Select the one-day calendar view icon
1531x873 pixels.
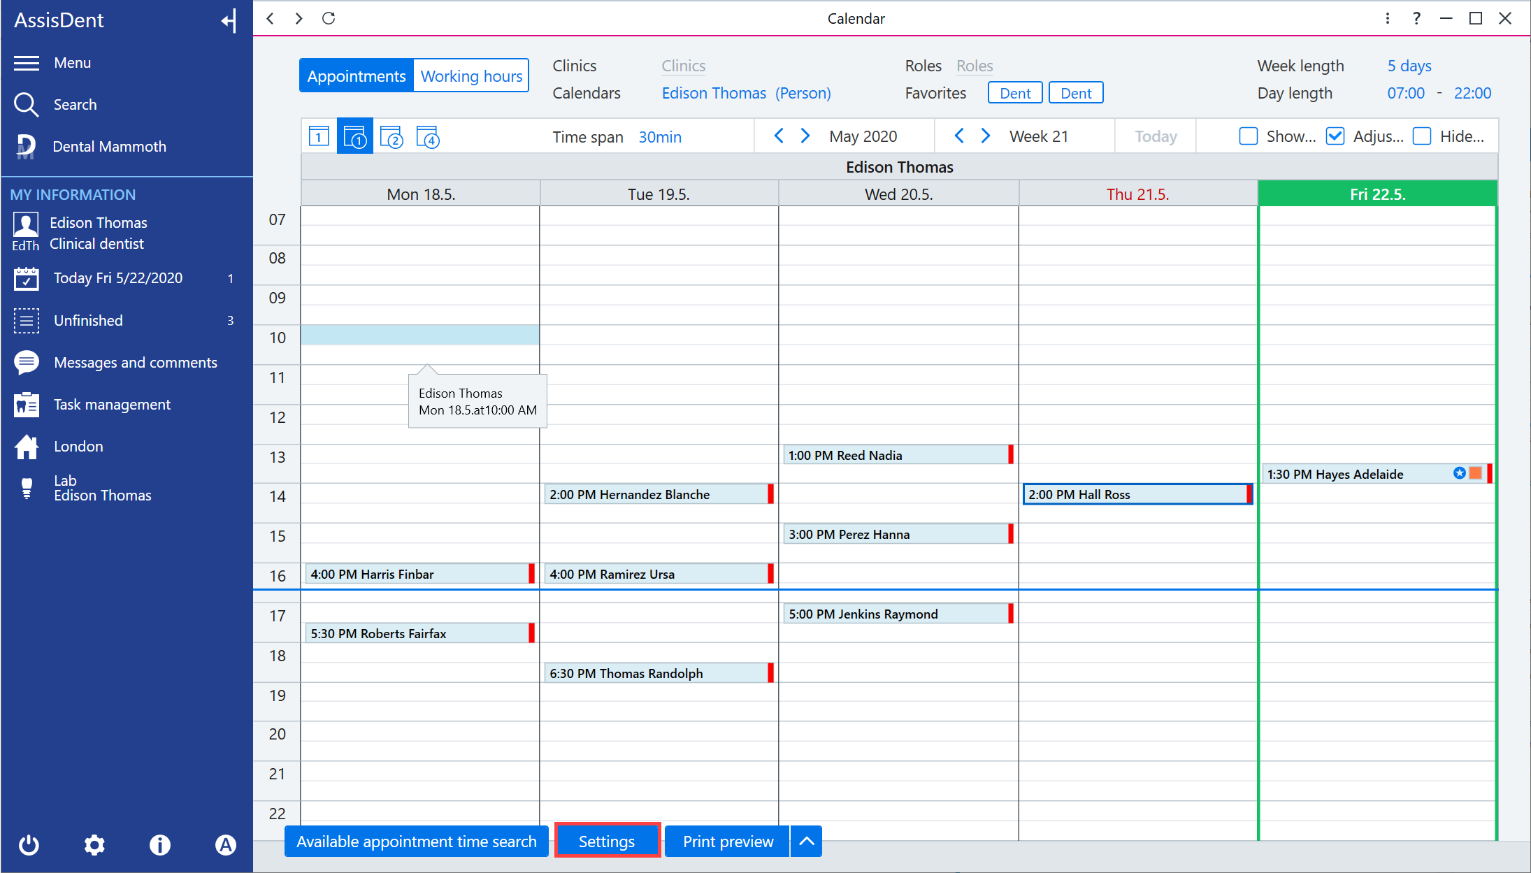click(x=319, y=136)
